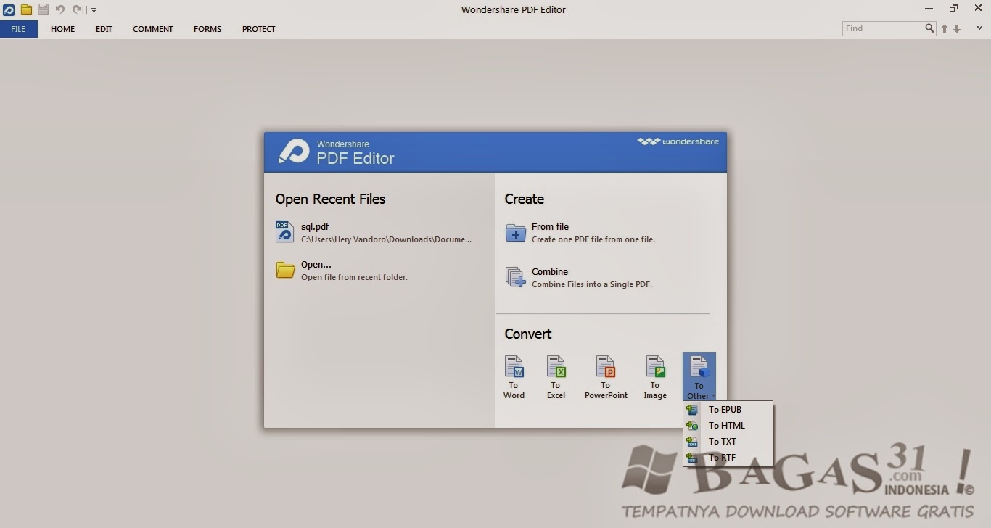The height and width of the screenshot is (528, 991).
Task: Click the Open folder icon in recent files
Action: [285, 270]
